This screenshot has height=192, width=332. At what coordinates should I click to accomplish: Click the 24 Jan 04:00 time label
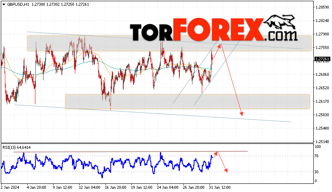168,188
